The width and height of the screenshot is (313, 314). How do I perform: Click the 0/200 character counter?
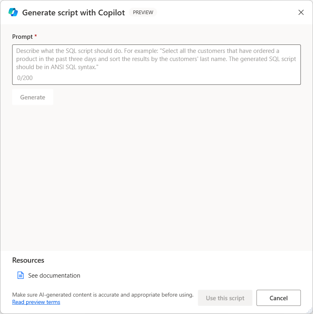(25, 78)
